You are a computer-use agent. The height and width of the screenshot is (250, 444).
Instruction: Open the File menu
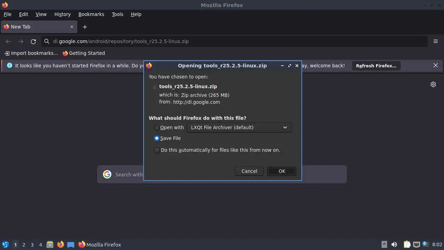pyautogui.click(x=8, y=14)
